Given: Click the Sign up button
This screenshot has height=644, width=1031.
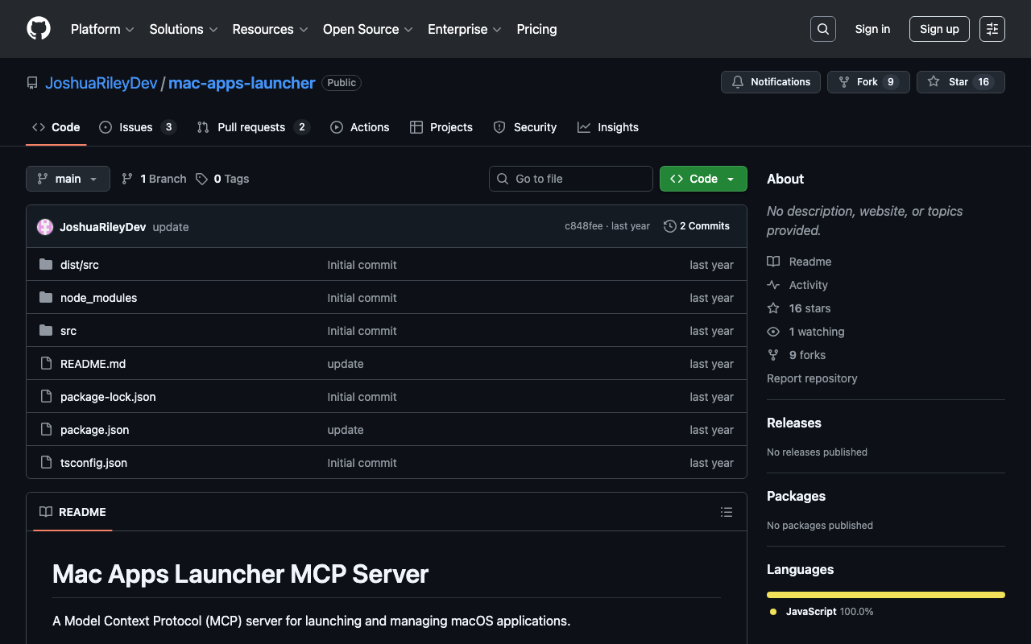Looking at the screenshot, I should [x=938, y=29].
